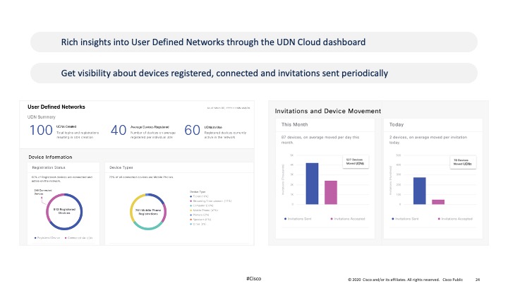
Task: Click the 60 UDNs In Use number
Action: coord(192,130)
